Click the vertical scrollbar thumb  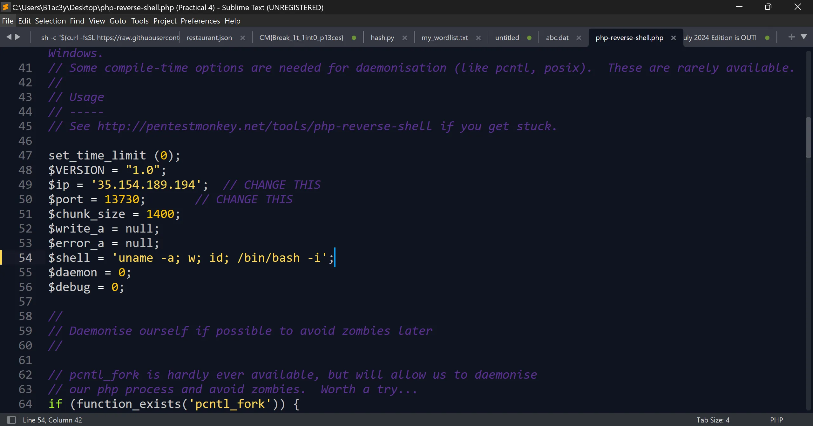808,137
